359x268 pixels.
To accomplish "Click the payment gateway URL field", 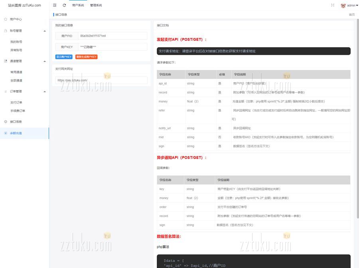I will click(101, 80).
